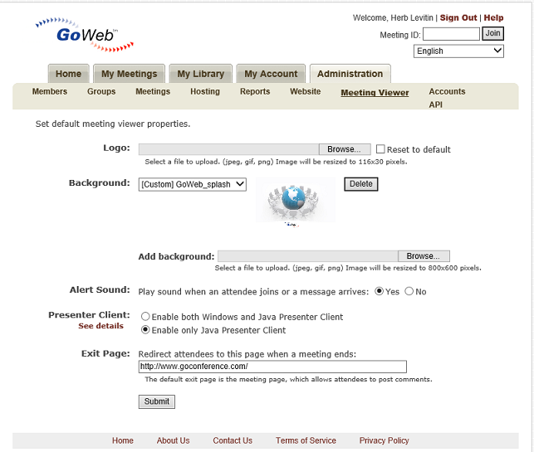Click the globe background preview thumbnail
534x452 pixels.
tap(295, 199)
